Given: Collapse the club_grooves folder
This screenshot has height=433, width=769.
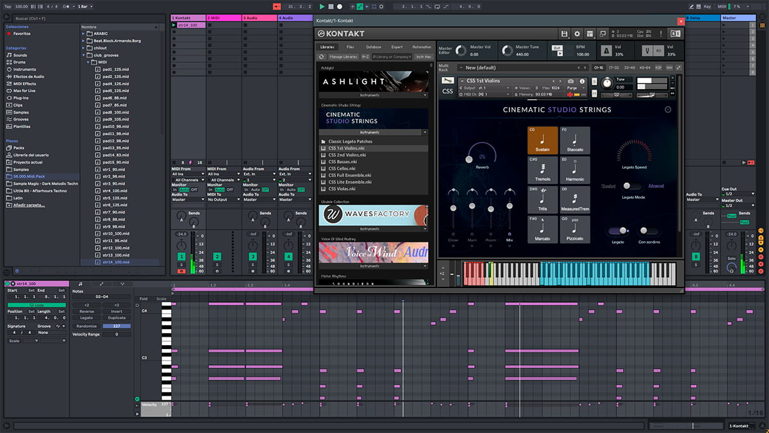Looking at the screenshot, I should pyautogui.click(x=84, y=55).
